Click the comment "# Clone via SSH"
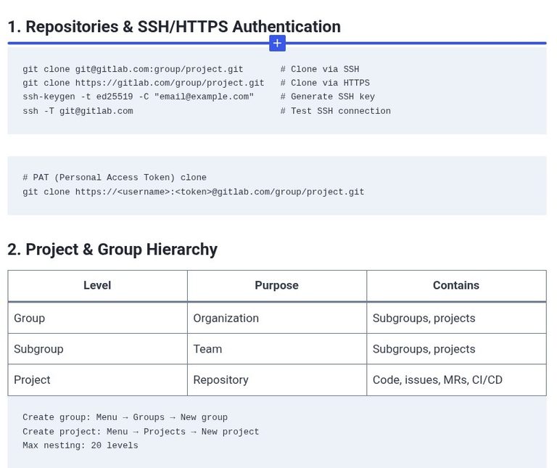 pyautogui.click(x=320, y=69)
